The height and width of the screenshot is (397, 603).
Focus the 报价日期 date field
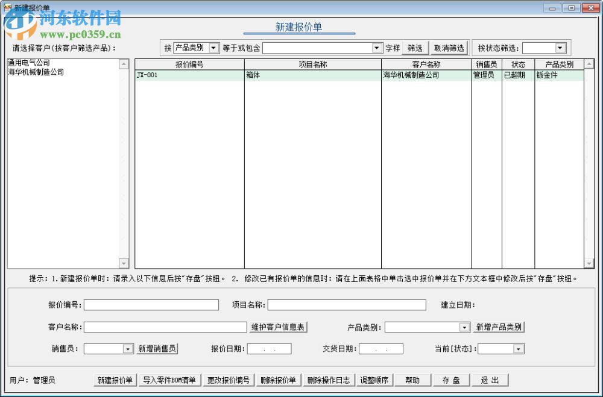coord(269,349)
